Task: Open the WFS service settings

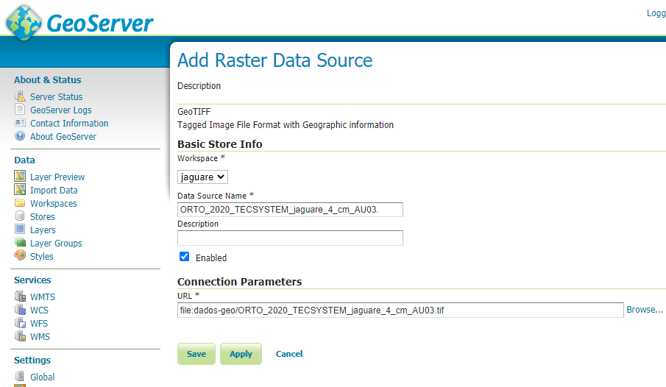Action: click(39, 323)
